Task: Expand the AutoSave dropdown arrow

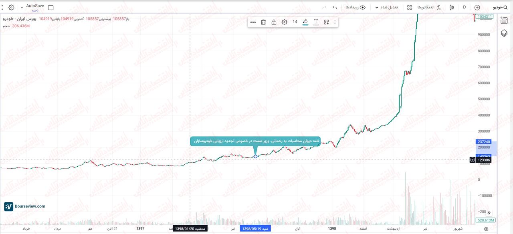Action: 22,7
